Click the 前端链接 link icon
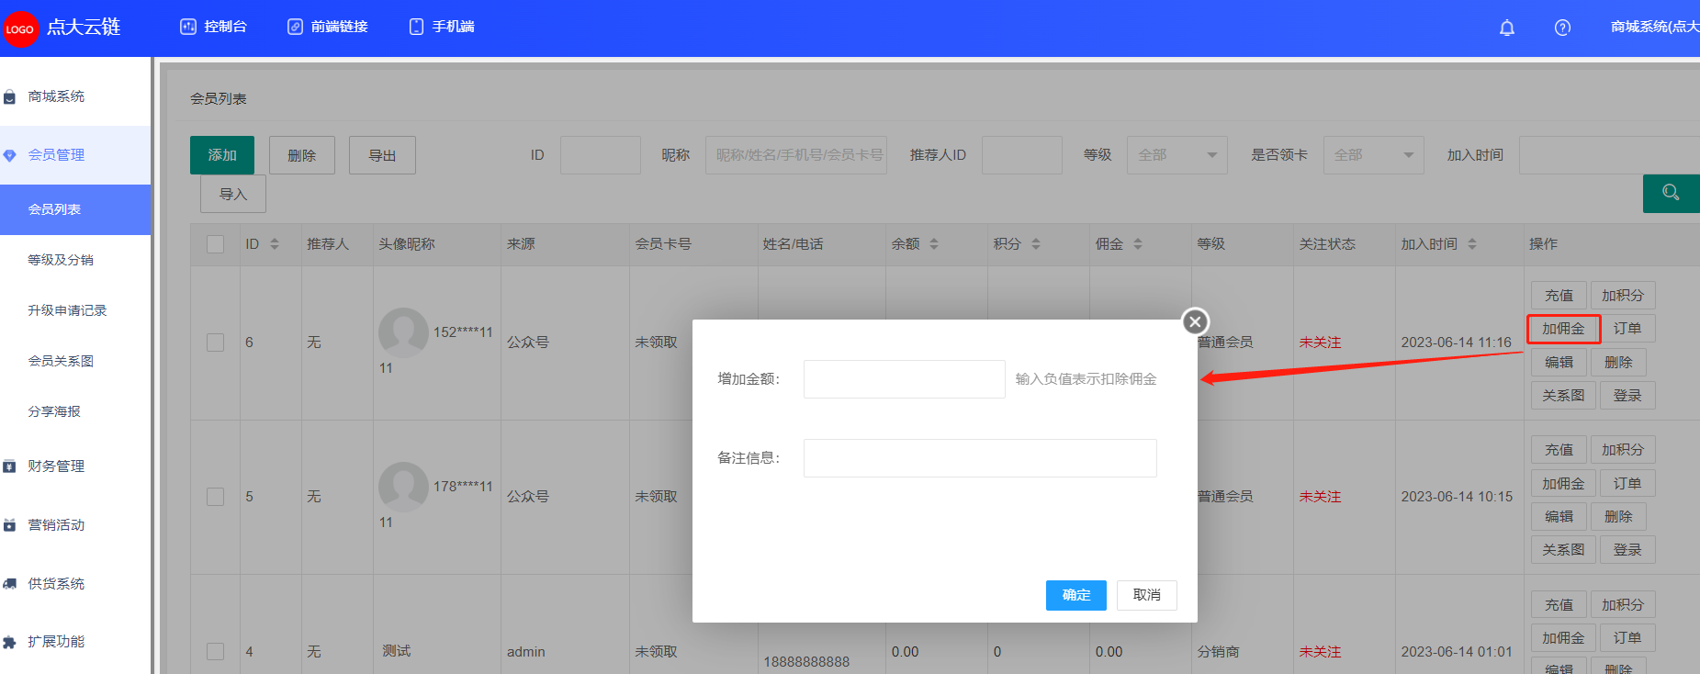Image resolution: width=1700 pixels, height=674 pixels. point(295,27)
